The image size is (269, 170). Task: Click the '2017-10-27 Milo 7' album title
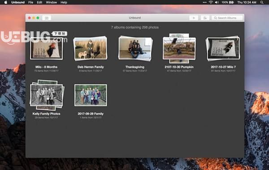click(223, 67)
